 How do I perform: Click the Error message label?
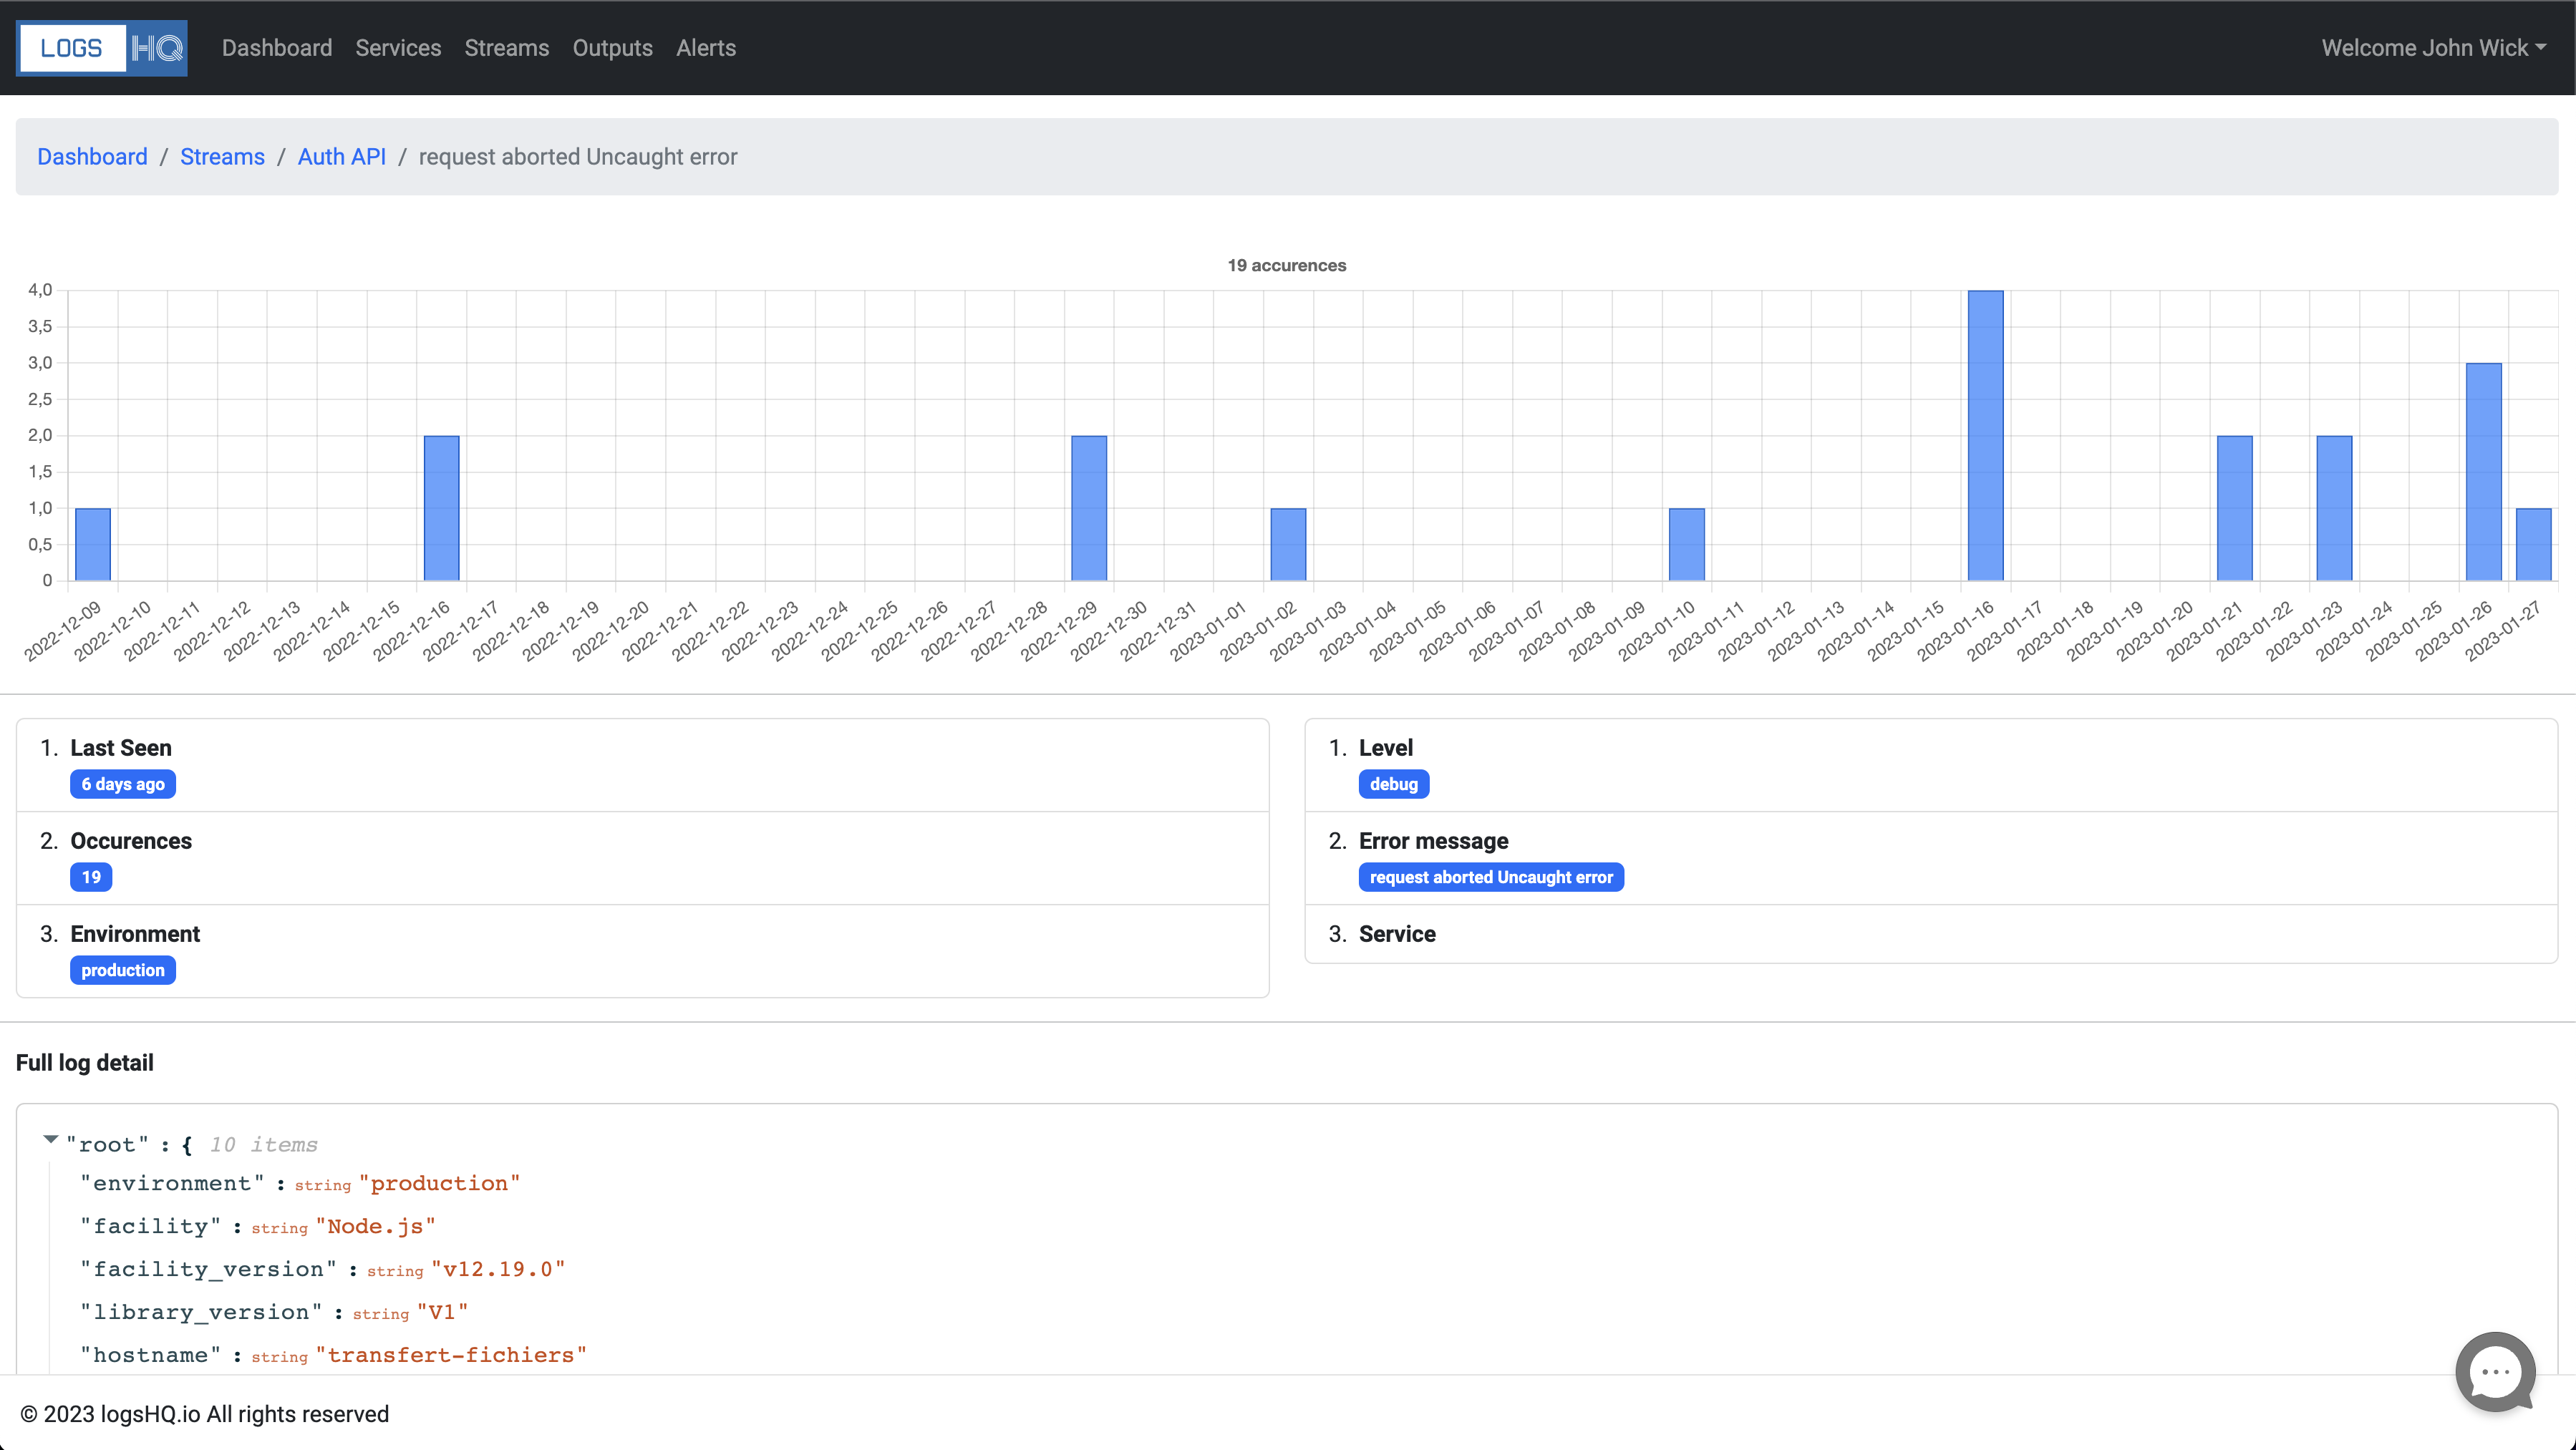pos(1433,840)
